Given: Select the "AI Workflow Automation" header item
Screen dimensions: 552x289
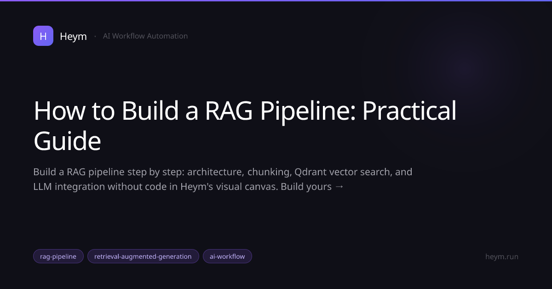Looking at the screenshot, I should (x=145, y=36).
